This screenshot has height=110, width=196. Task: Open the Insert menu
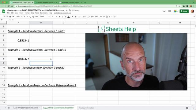[x=21, y=13]
